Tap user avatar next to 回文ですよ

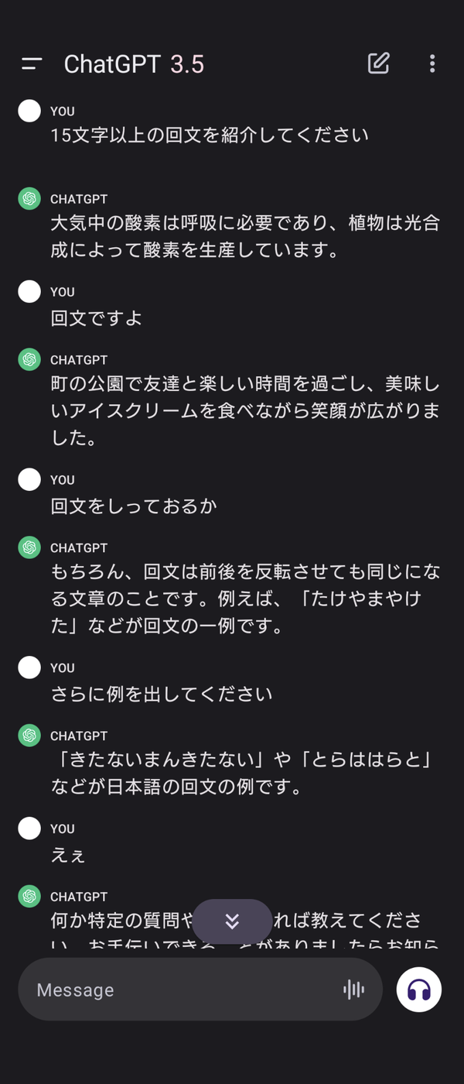[x=29, y=292]
